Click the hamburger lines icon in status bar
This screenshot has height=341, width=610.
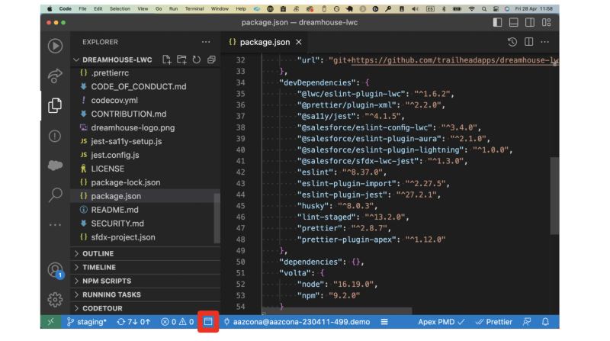coord(384,322)
